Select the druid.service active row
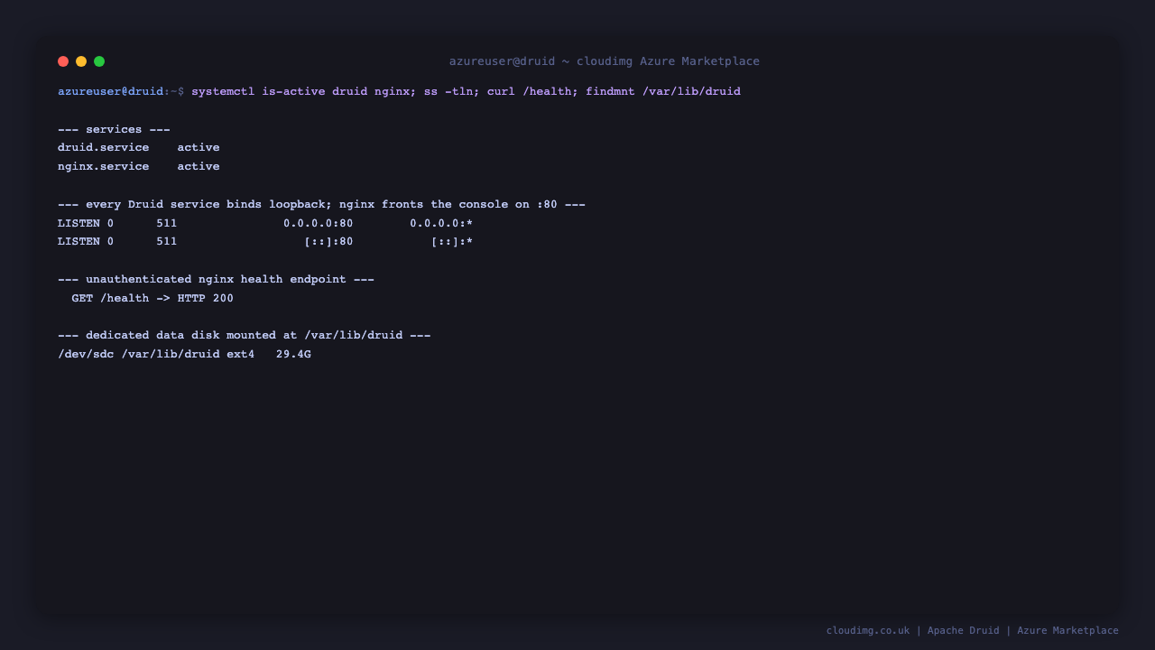Image resolution: width=1155 pixels, height=650 pixels. click(x=139, y=148)
